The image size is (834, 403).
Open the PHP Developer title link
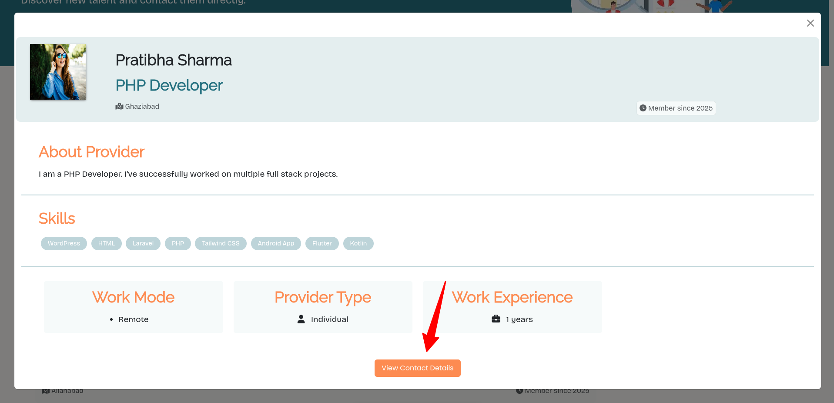click(x=169, y=85)
